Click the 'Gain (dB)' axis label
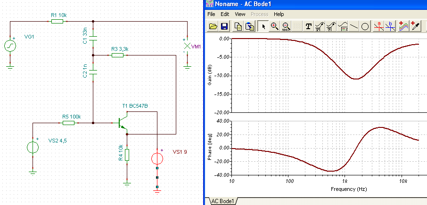The width and height of the screenshot is (427, 205). [209, 75]
